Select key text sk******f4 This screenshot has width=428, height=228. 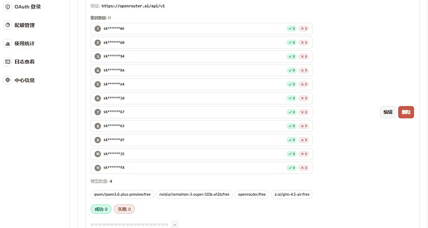pos(114,168)
